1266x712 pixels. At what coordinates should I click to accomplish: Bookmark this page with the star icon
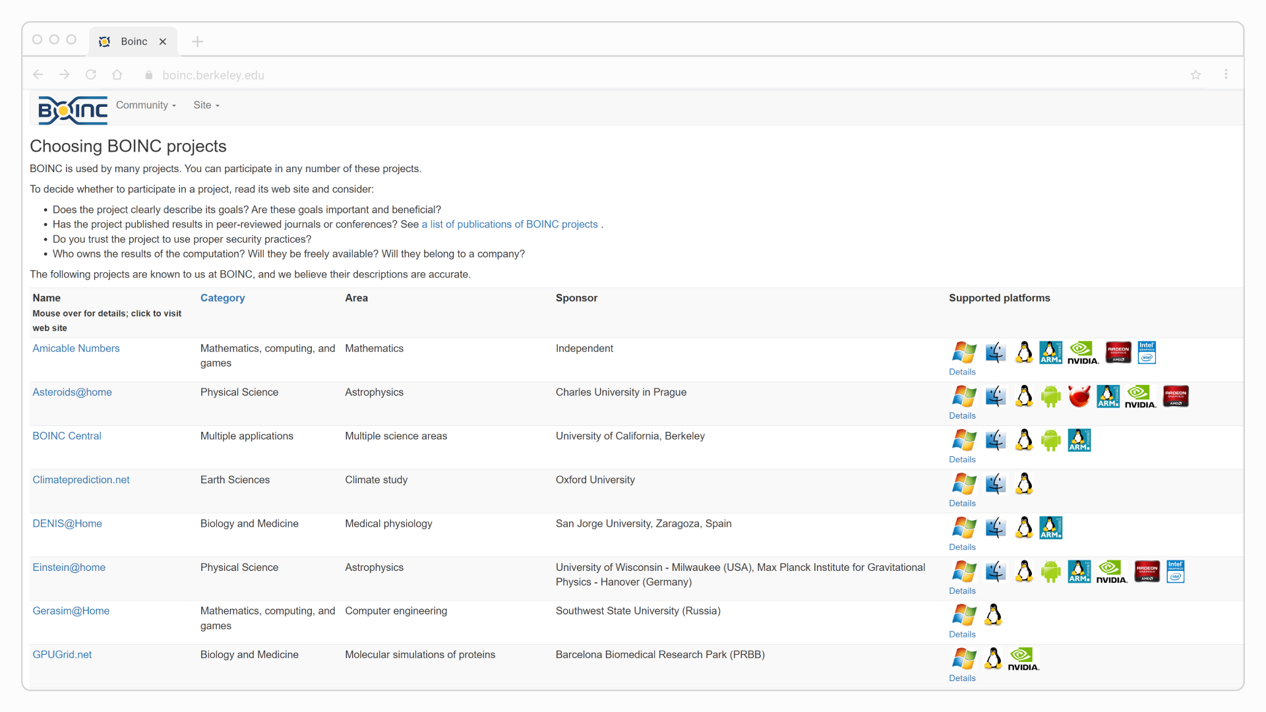click(x=1195, y=75)
